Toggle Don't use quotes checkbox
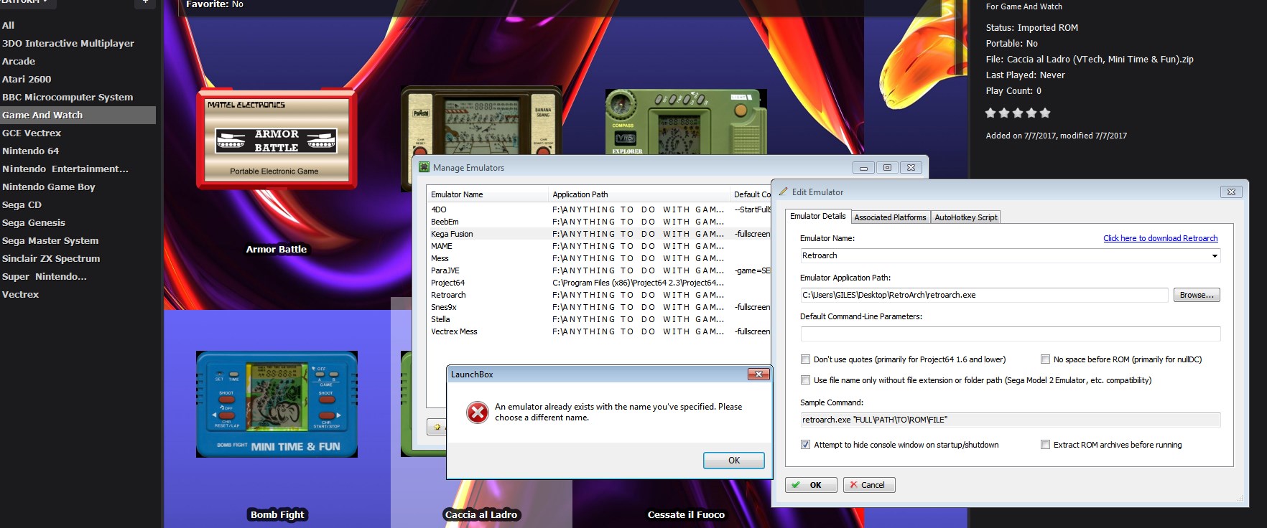This screenshot has width=1267, height=528. click(x=805, y=359)
